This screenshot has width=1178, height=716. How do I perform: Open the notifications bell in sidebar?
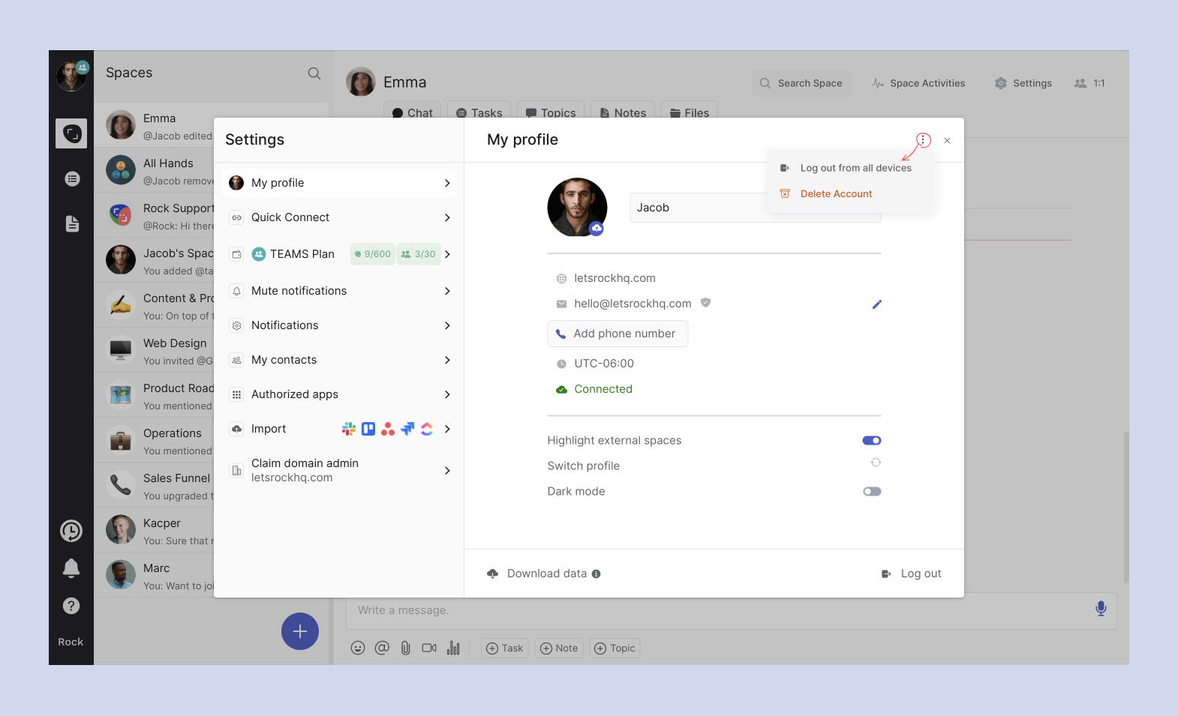point(71,568)
